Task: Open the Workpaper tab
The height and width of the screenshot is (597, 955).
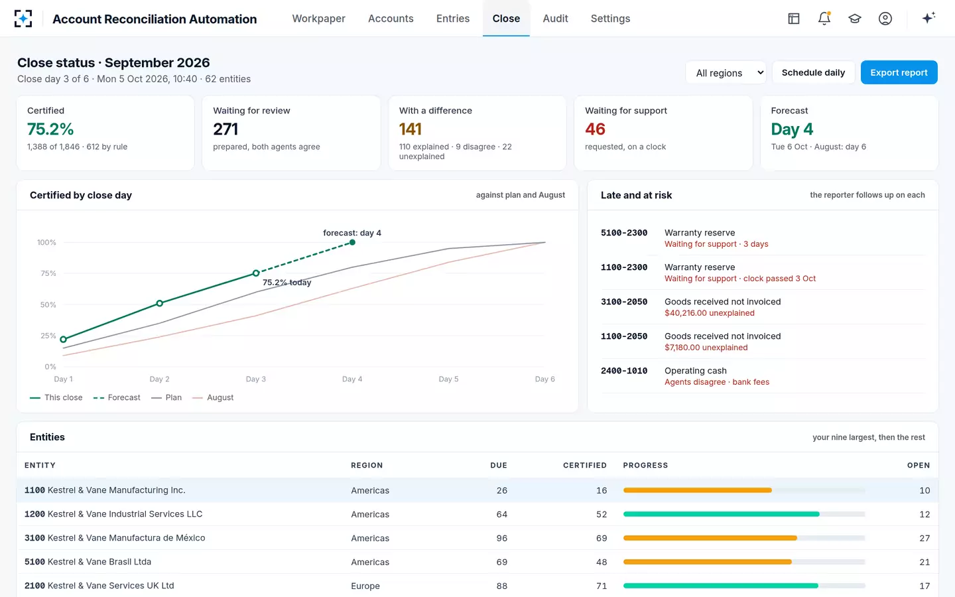Action: tap(319, 19)
